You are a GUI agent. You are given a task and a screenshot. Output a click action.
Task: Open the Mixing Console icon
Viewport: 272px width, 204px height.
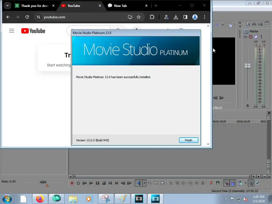tap(267, 24)
